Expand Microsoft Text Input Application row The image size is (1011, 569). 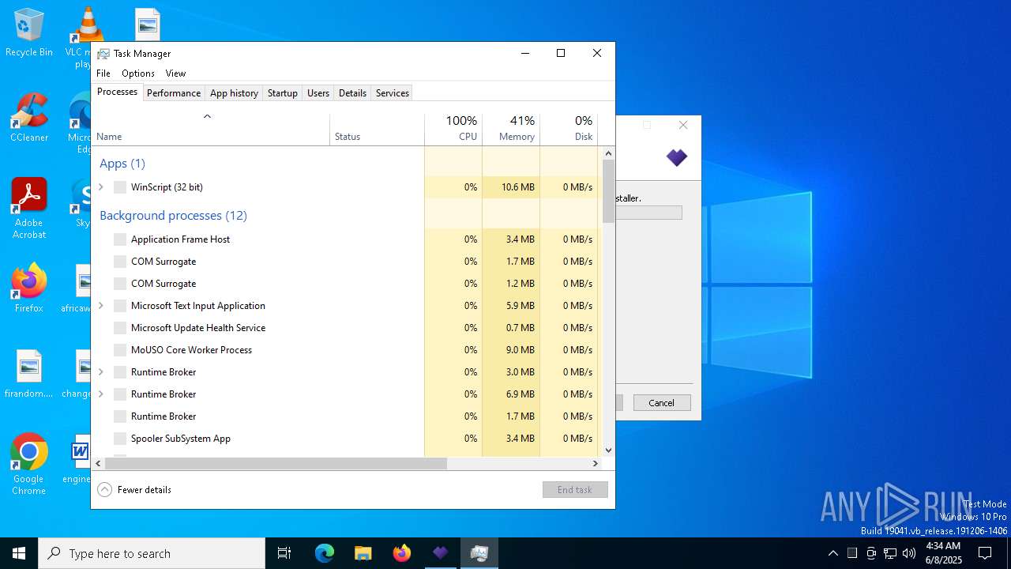pos(101,306)
